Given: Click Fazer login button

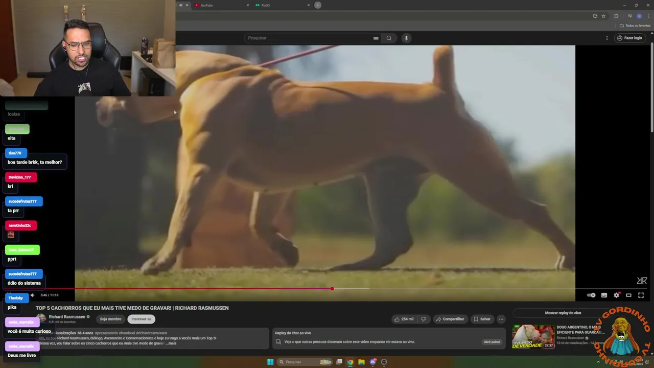Looking at the screenshot, I should pyautogui.click(x=629, y=38).
